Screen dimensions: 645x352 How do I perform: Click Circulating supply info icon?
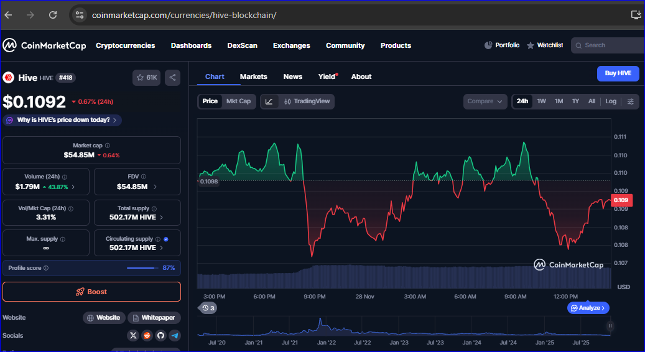pos(157,239)
